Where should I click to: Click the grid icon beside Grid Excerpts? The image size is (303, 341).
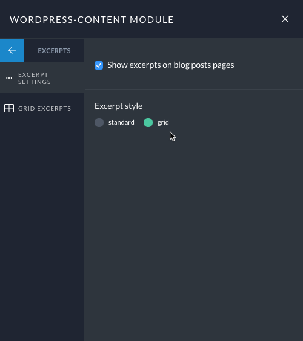(x=9, y=108)
